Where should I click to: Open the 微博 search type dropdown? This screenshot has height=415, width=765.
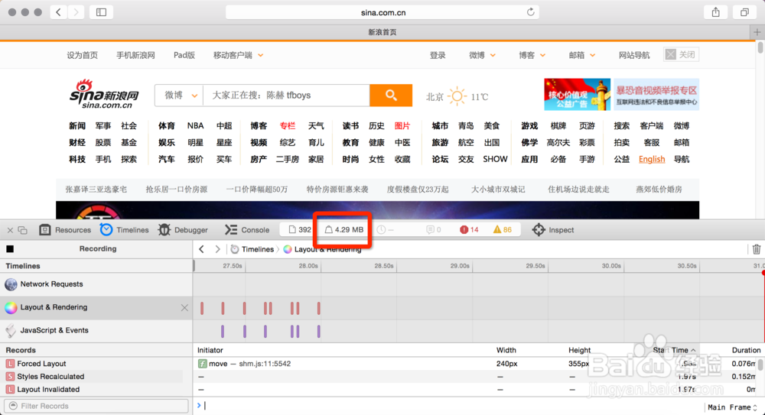point(179,95)
